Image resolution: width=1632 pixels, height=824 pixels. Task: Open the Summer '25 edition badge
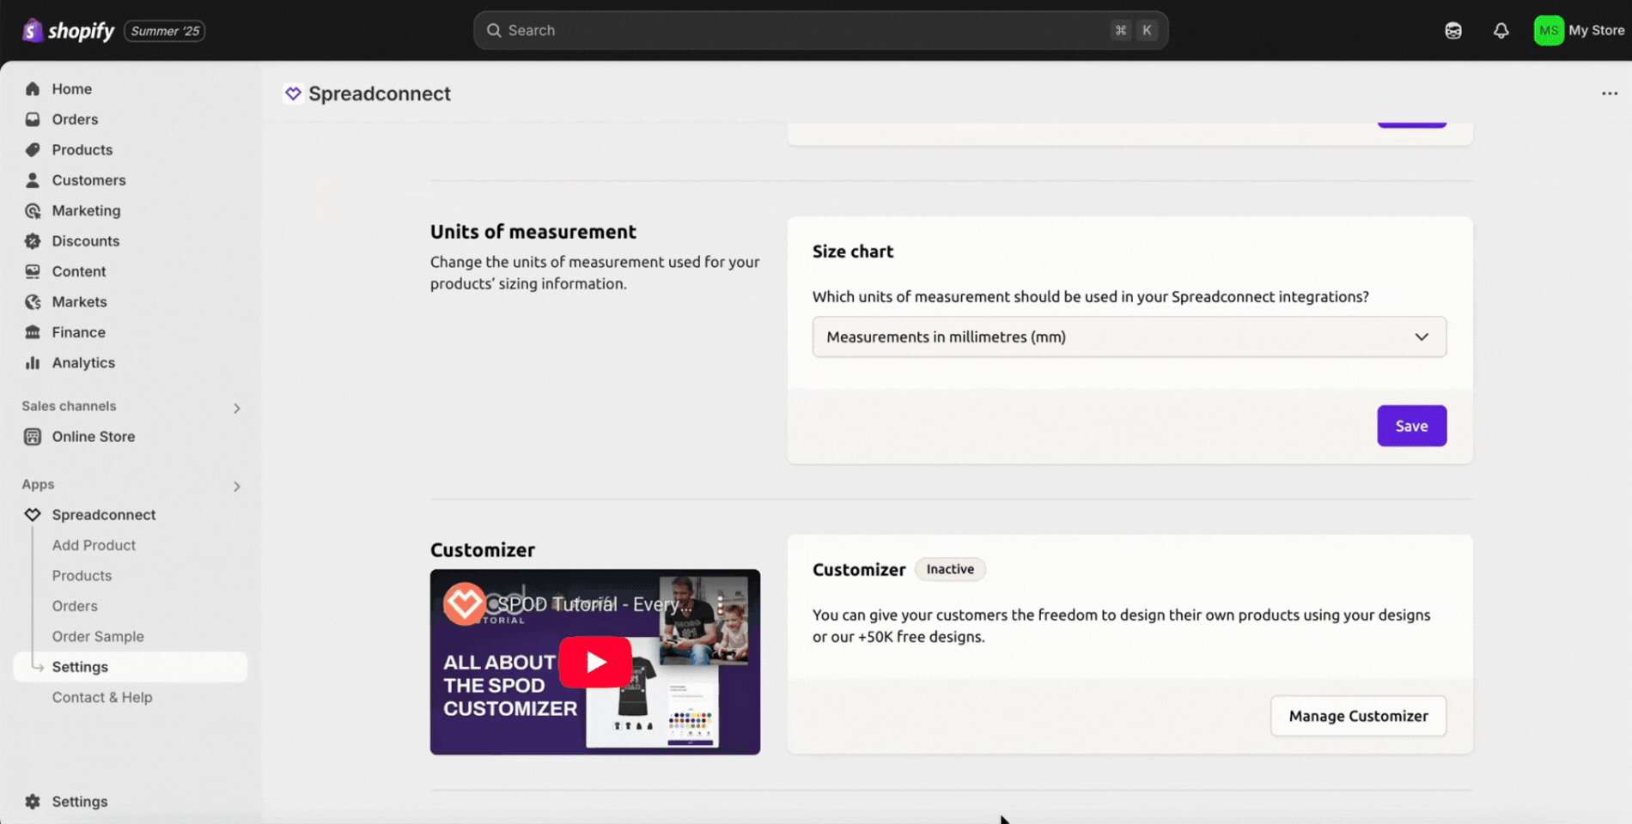(x=165, y=31)
